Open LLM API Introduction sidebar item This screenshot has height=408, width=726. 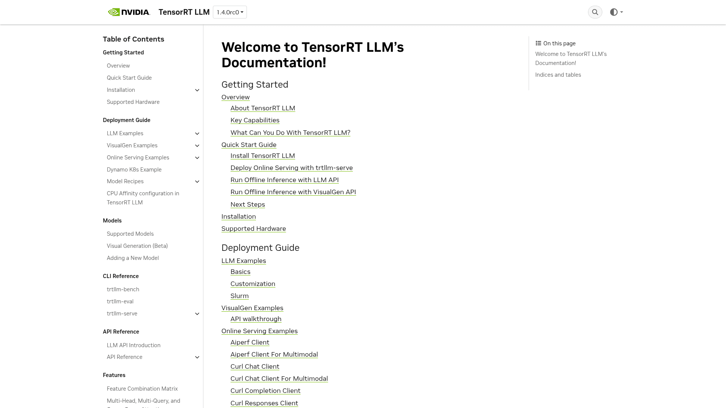(133, 345)
